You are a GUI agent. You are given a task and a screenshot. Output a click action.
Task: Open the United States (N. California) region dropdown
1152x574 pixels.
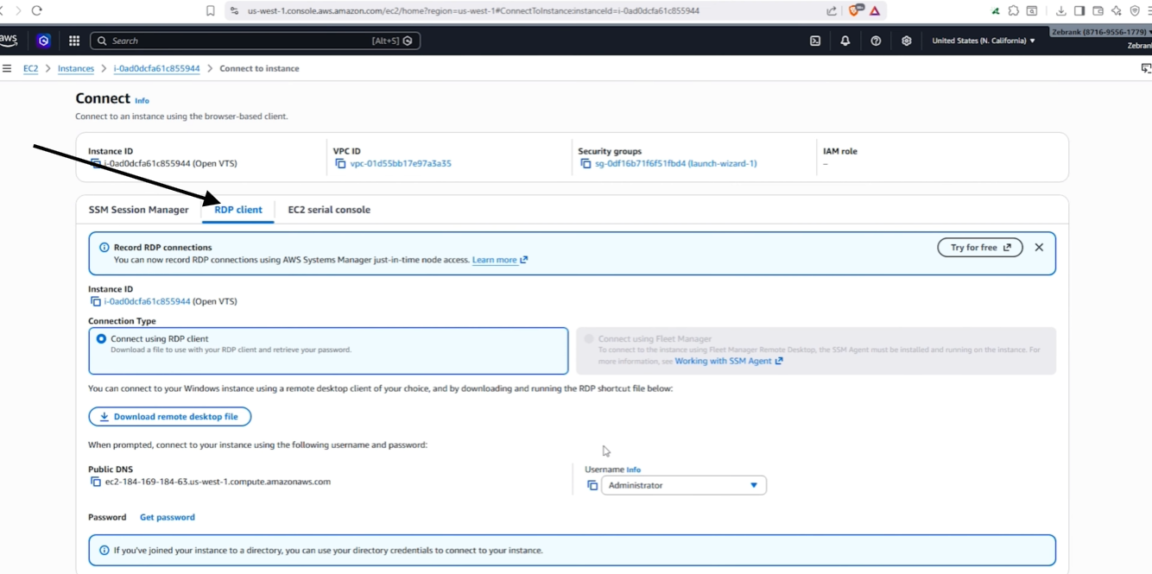pyautogui.click(x=984, y=41)
